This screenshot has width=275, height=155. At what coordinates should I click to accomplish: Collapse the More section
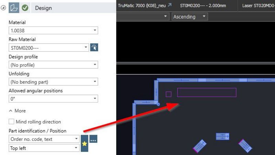coord(18,111)
